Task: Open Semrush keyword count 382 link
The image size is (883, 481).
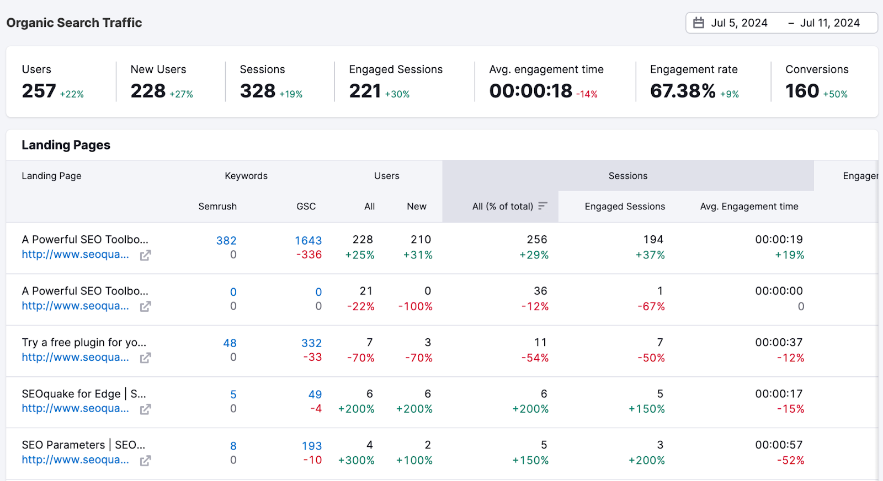Action: [226, 241]
